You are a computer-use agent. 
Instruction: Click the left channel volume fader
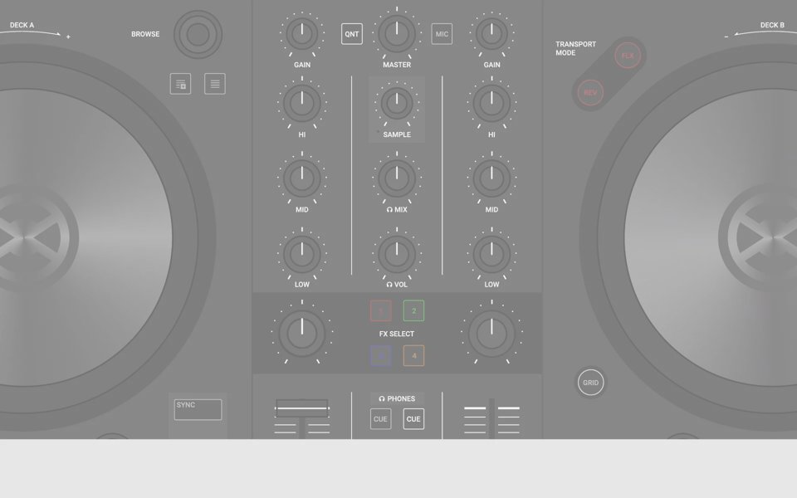(x=301, y=407)
